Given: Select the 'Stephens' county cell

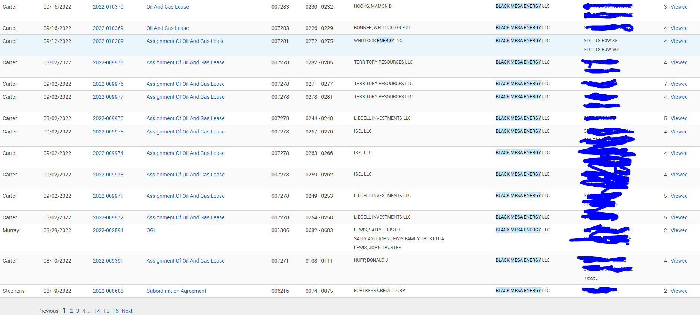Looking at the screenshot, I should pos(14,291).
